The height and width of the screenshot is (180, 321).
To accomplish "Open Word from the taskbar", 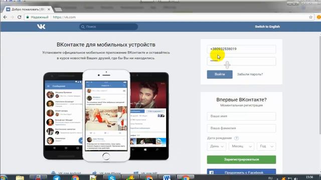I will tap(167, 178).
